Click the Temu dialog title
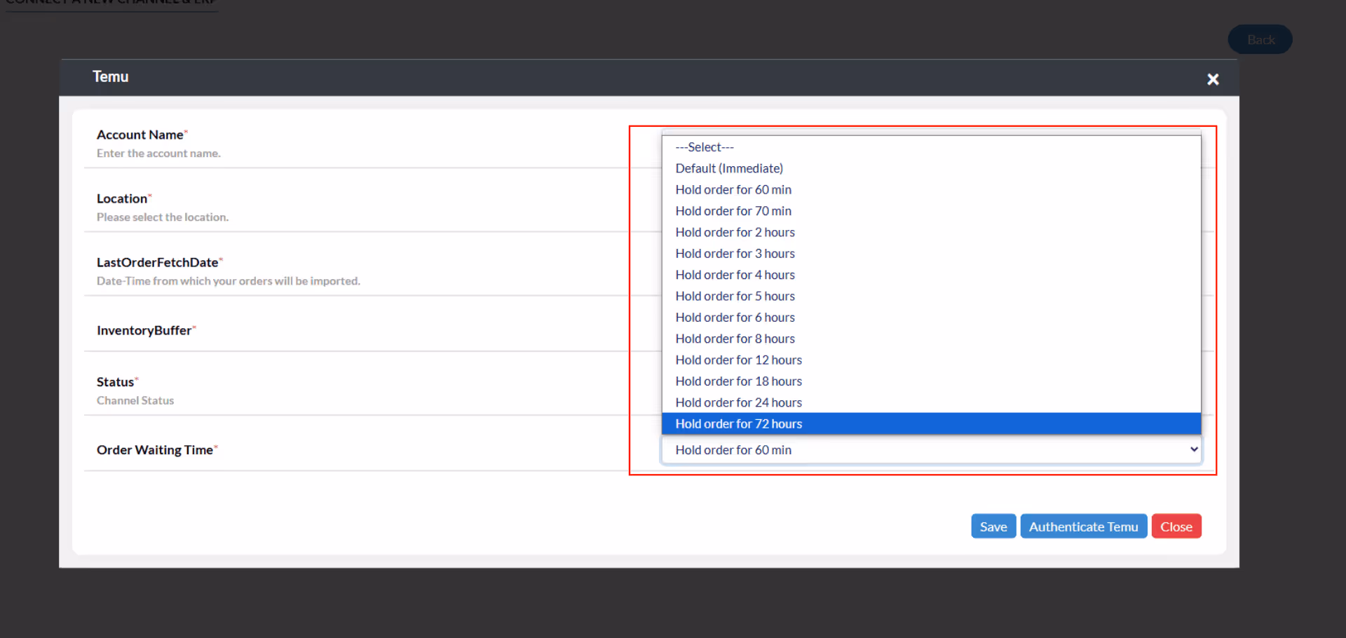 coord(111,76)
